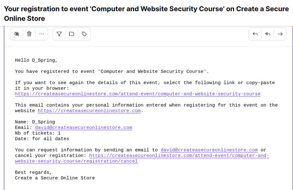Click the email subject heading
293x190 pixels.
click(146, 14)
